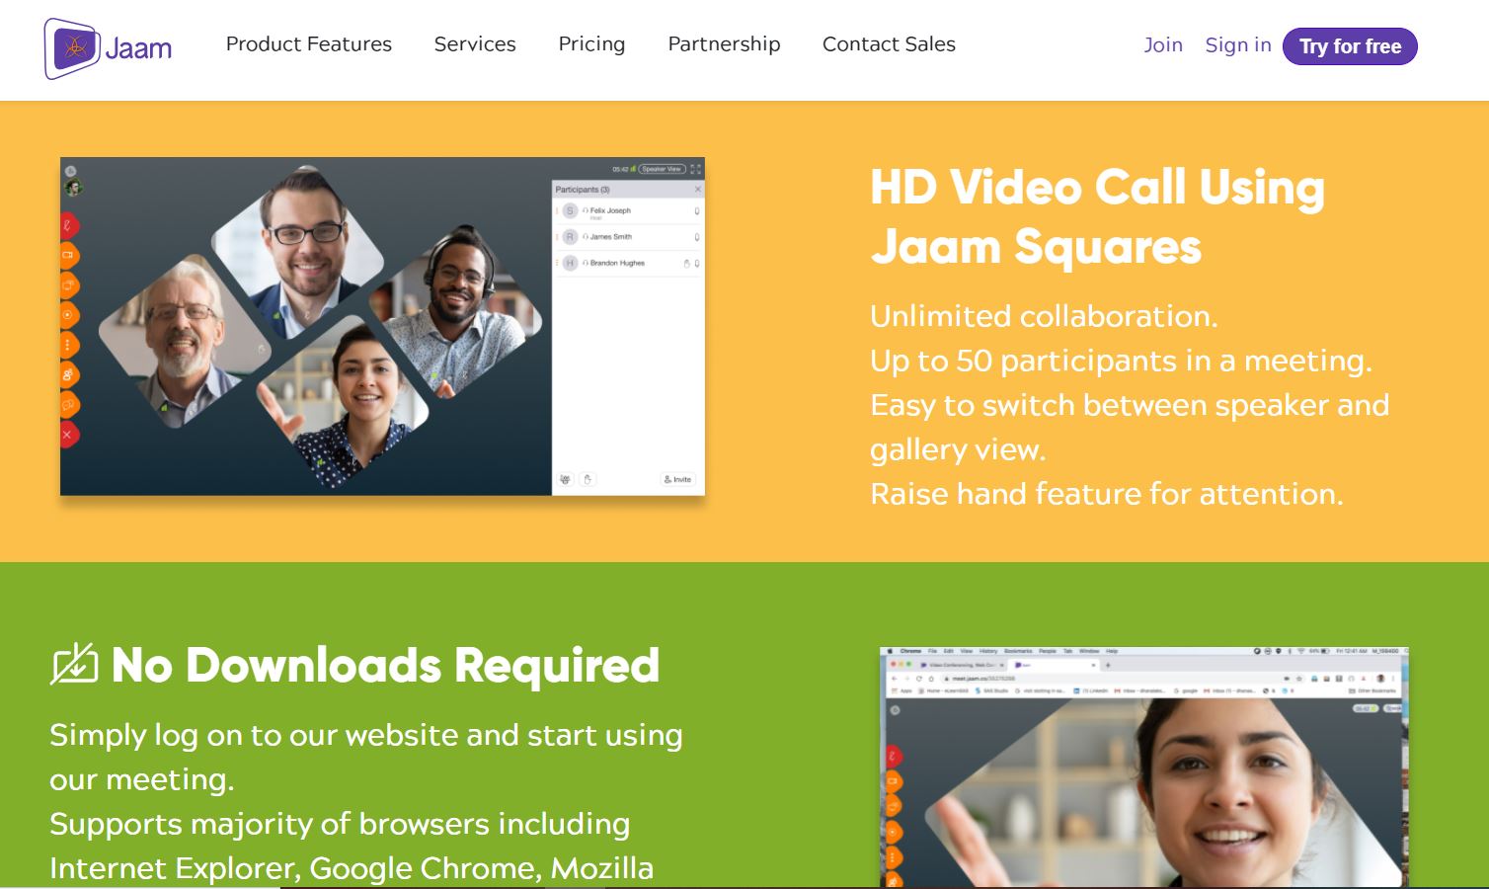Screen dimensions: 1489x889
Task: Click the No Downloads Required icon
Action: (74, 665)
